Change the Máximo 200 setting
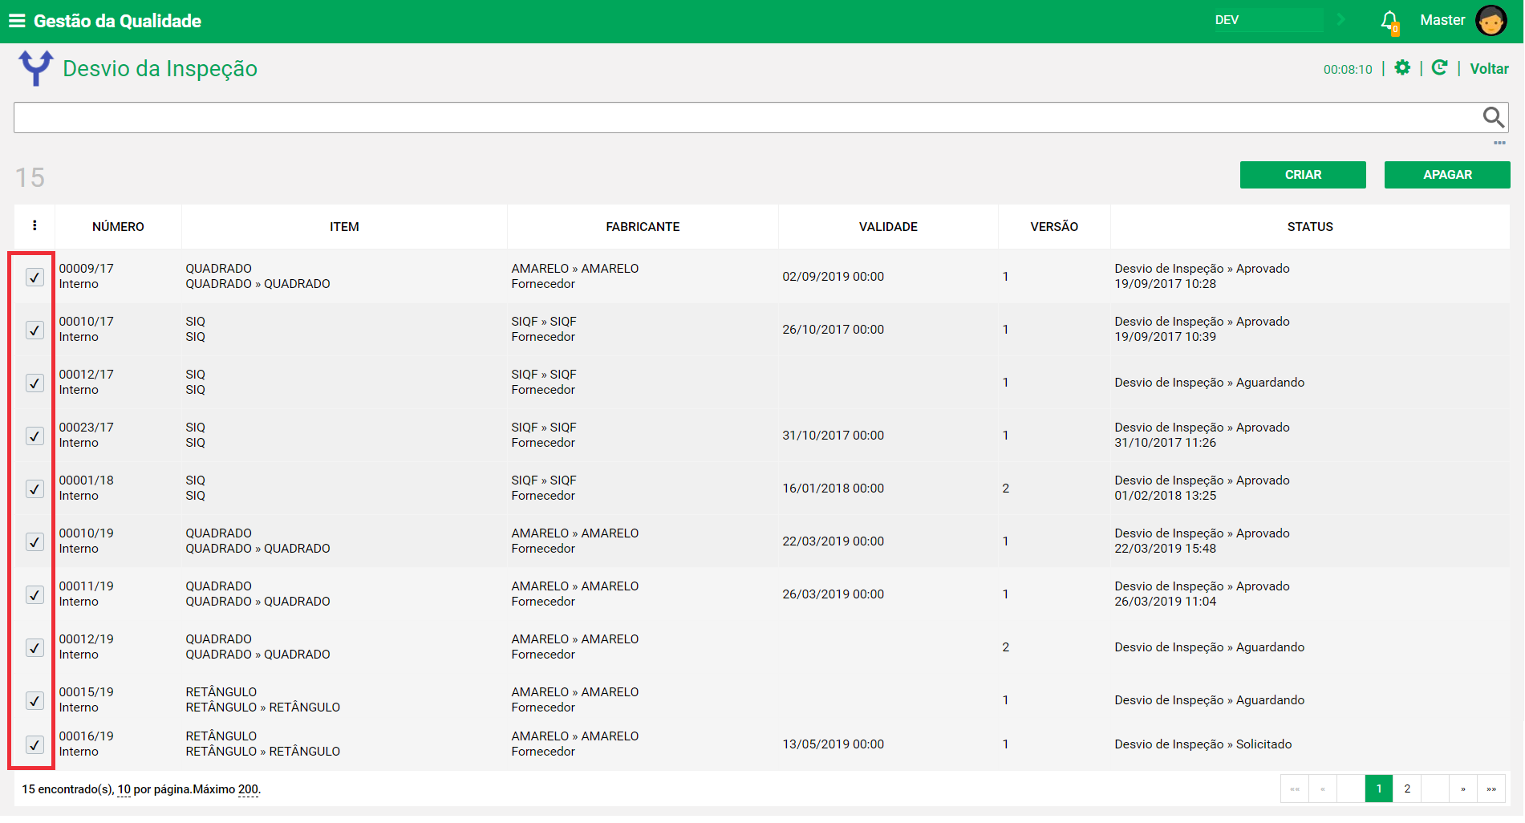The width and height of the screenshot is (1525, 823). click(x=249, y=789)
